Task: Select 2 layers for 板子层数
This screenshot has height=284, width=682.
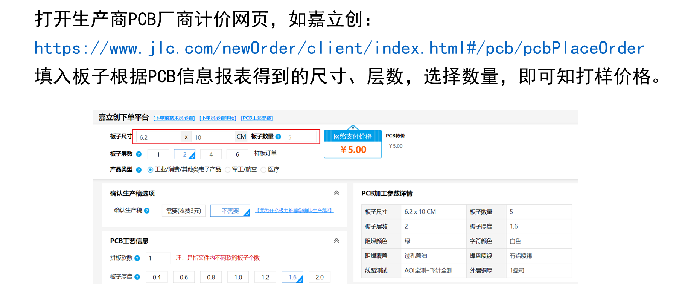Action: tap(185, 154)
